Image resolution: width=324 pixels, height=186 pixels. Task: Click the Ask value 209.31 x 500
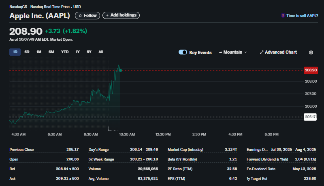tap(67, 179)
